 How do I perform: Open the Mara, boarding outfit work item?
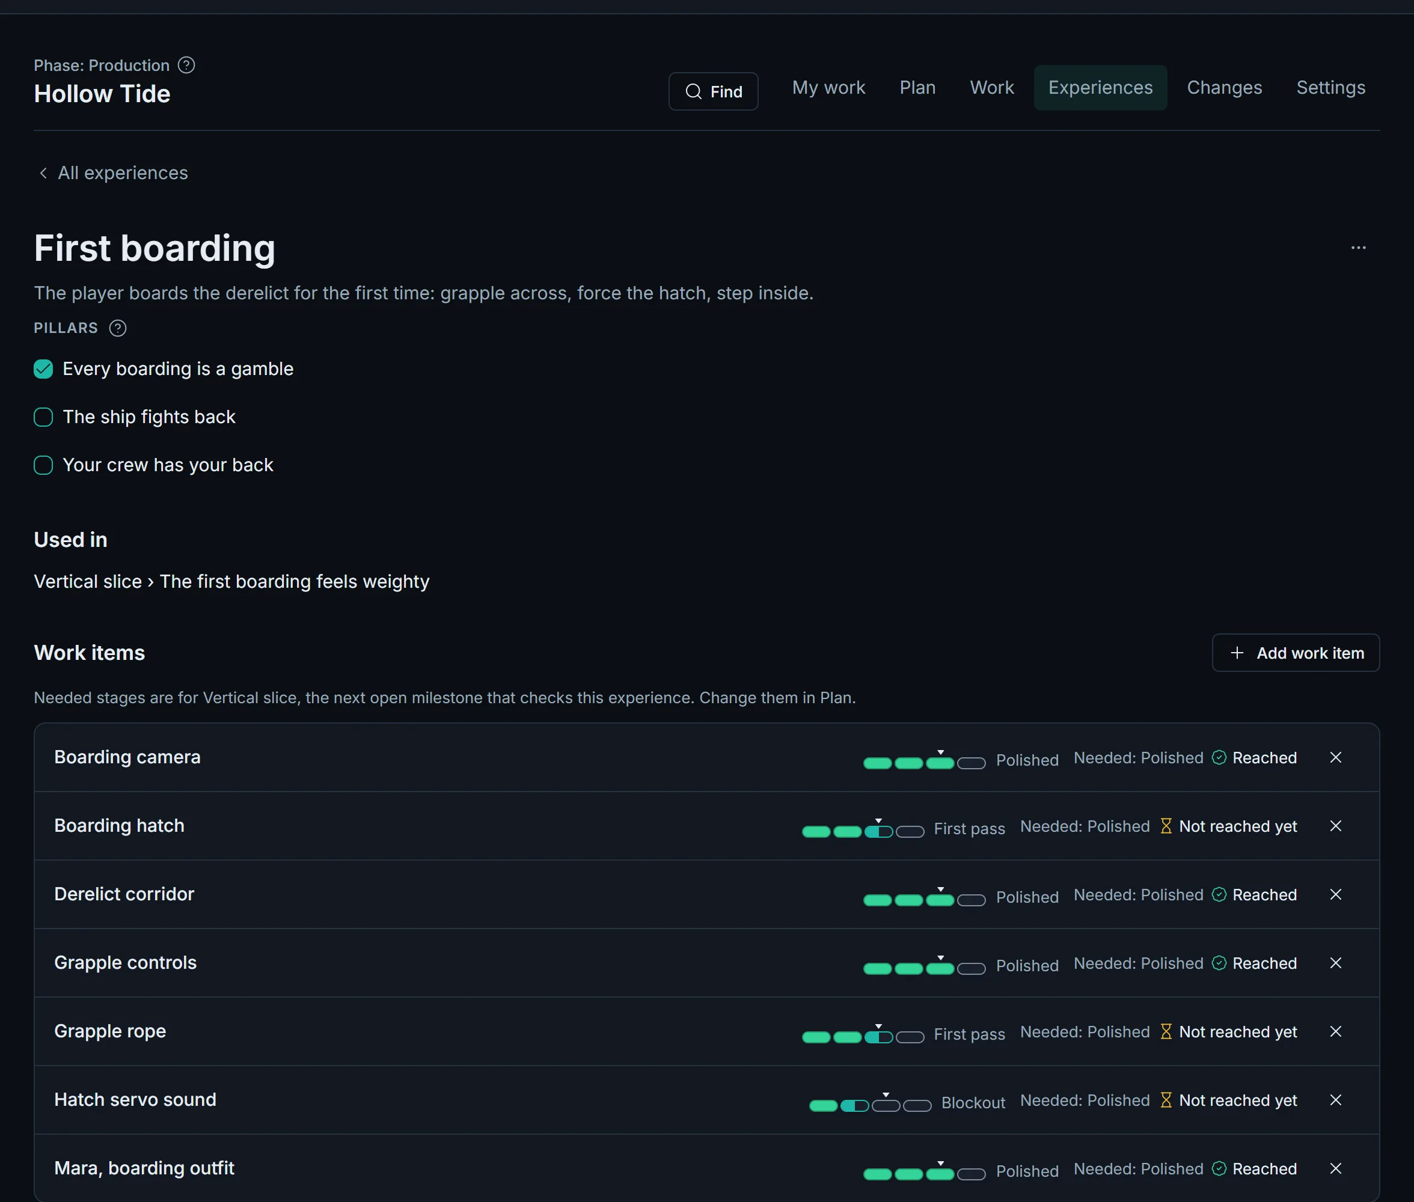tap(144, 1168)
